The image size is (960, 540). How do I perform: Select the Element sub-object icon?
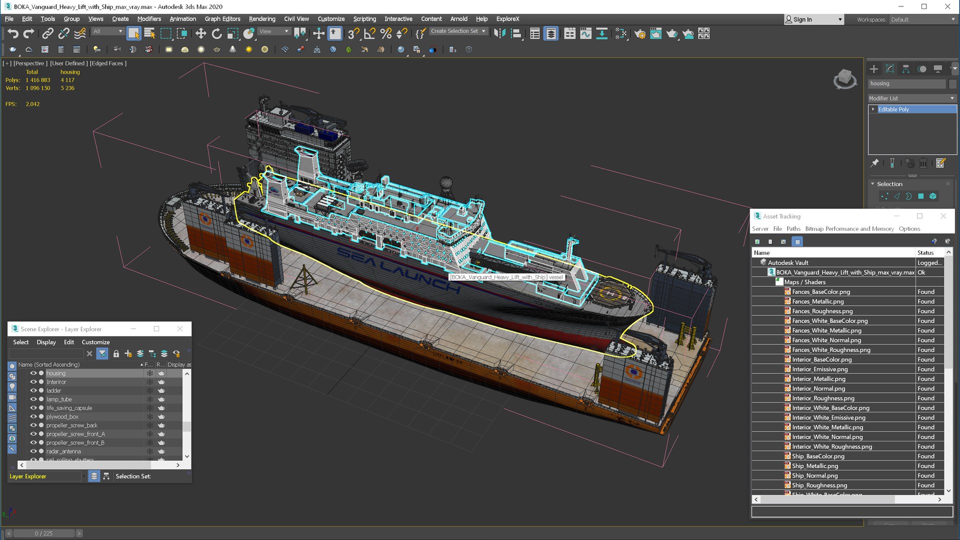point(932,196)
